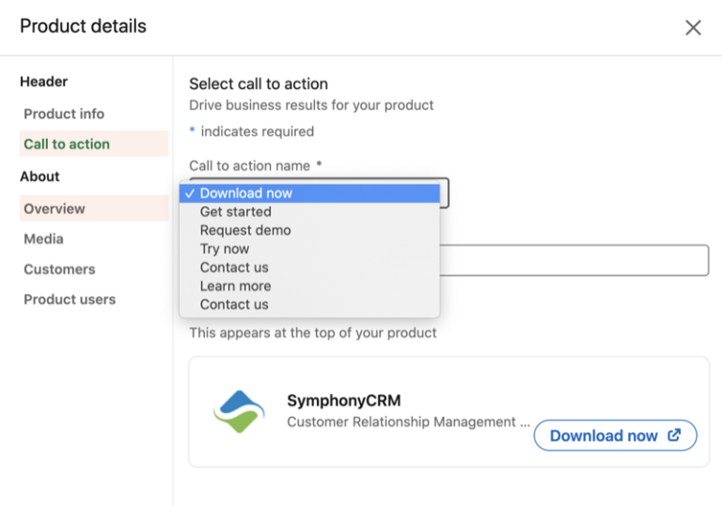Open the Overview section
The width and height of the screenshot is (722, 506).
55,208
